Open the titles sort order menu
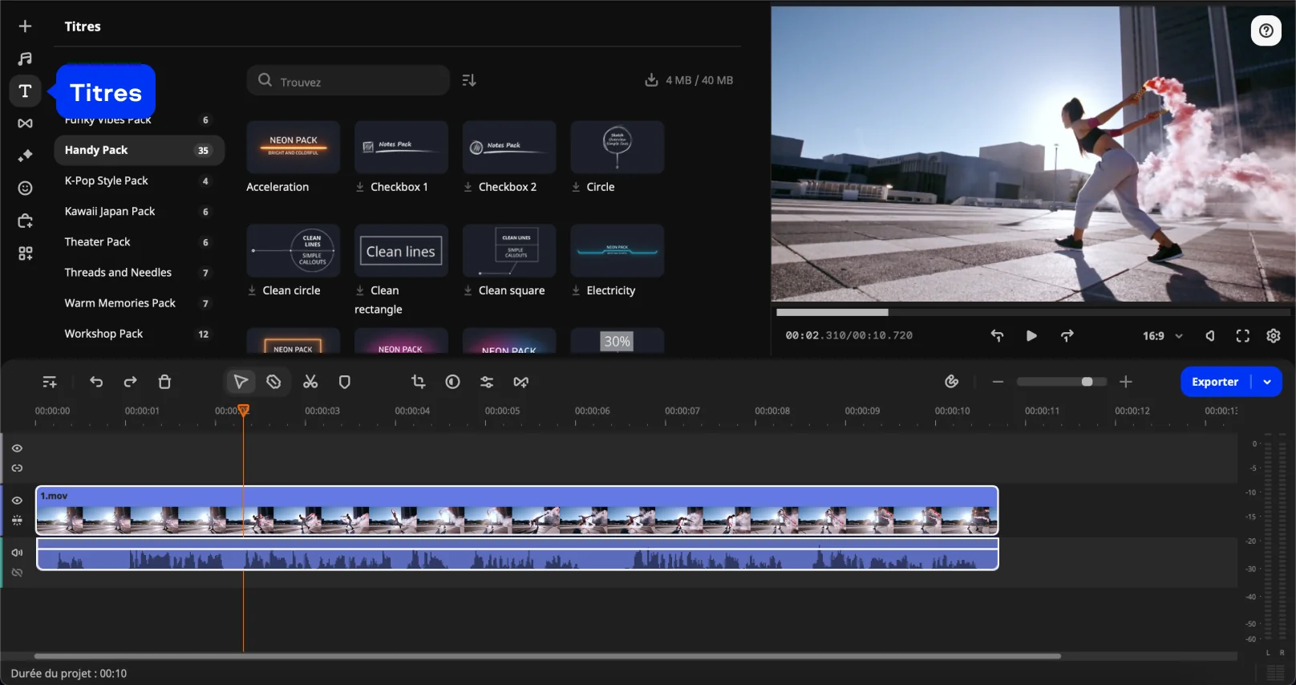This screenshot has width=1296, height=685. pyautogui.click(x=469, y=80)
